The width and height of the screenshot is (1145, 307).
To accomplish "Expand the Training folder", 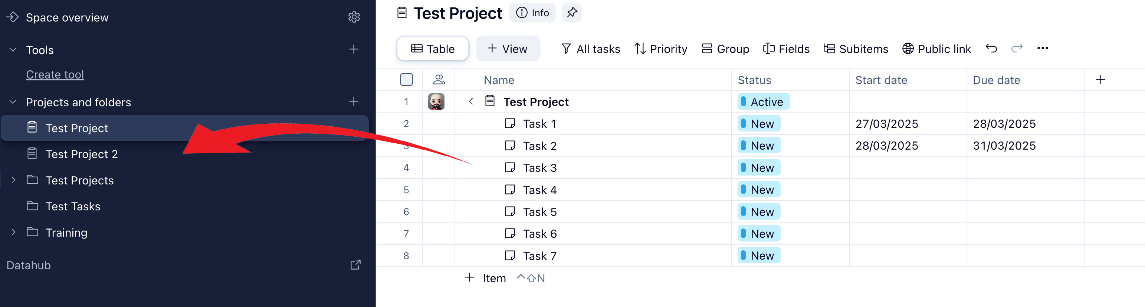I will tap(13, 232).
